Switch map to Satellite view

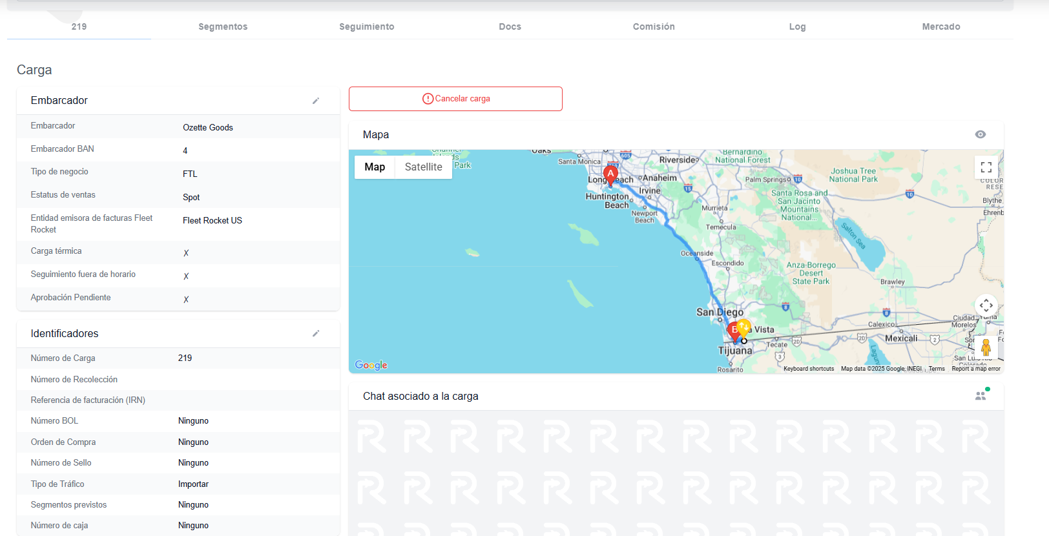pos(424,167)
